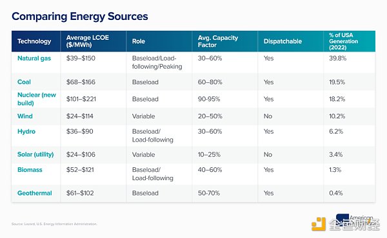Click the % of USA Generation header
Screen dimensions: 387x238
tap(343, 41)
